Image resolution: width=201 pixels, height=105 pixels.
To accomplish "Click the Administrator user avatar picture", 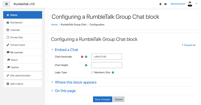I will coord(190,4).
